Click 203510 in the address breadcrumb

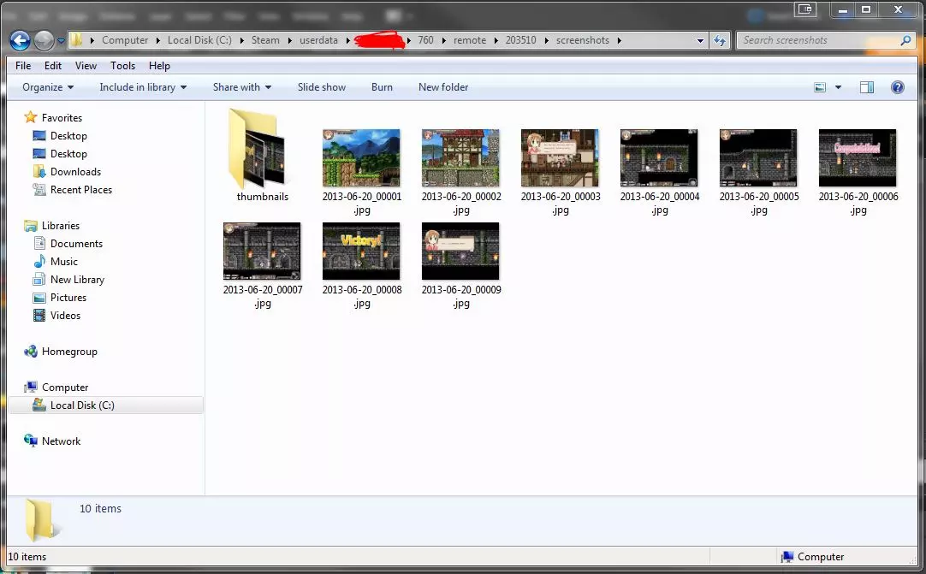pyautogui.click(x=521, y=40)
